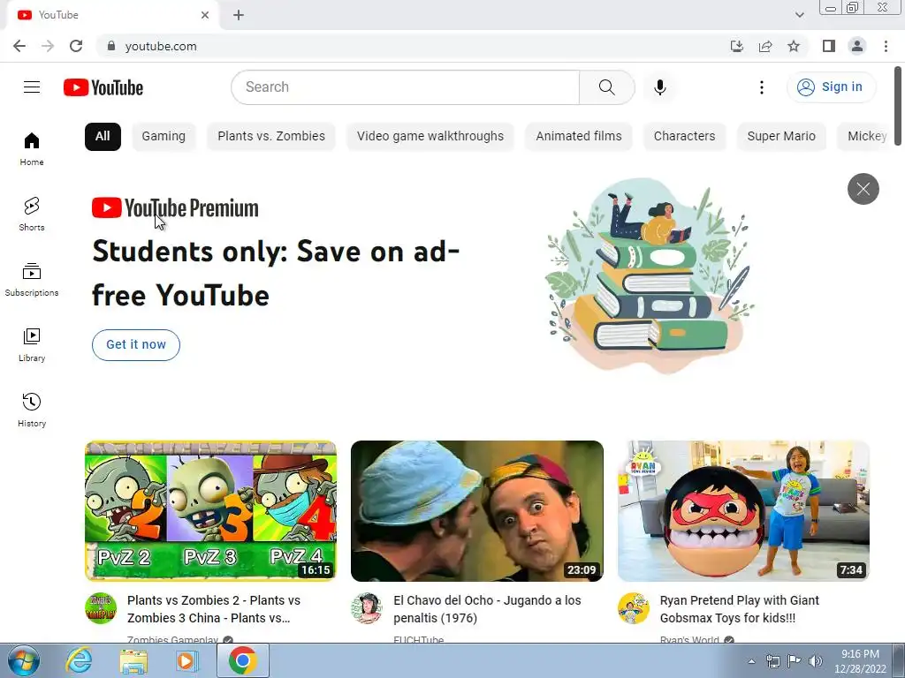Click the page vertical scrollbar
Viewport: 905px width, 678px height.
[899, 107]
